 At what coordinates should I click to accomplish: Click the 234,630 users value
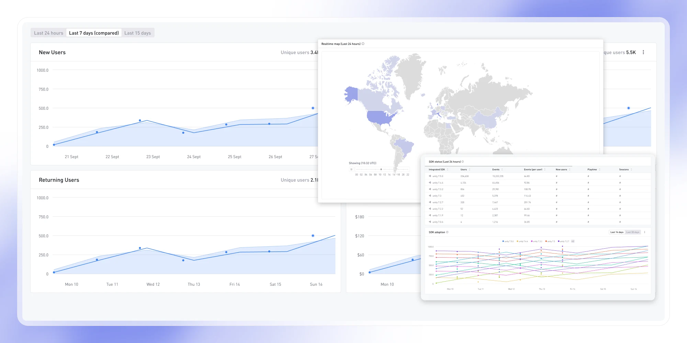coord(464,176)
